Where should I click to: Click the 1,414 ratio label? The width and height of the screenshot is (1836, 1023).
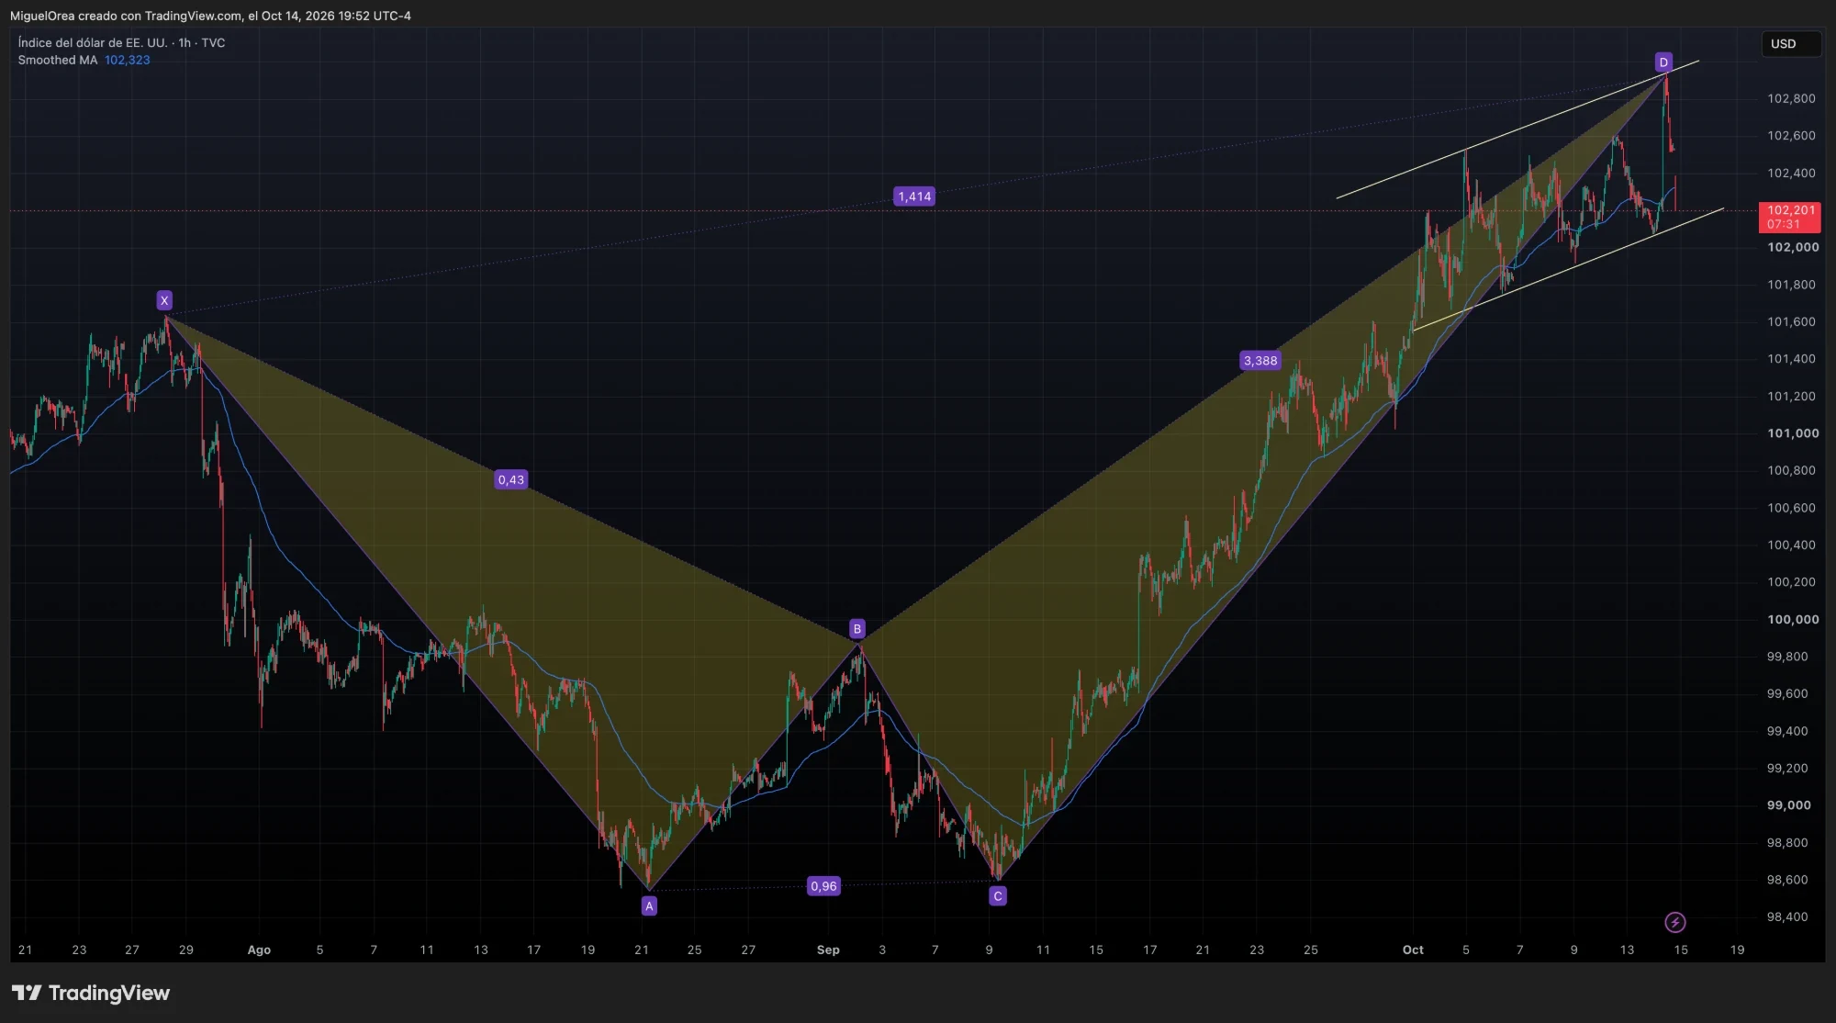(914, 197)
